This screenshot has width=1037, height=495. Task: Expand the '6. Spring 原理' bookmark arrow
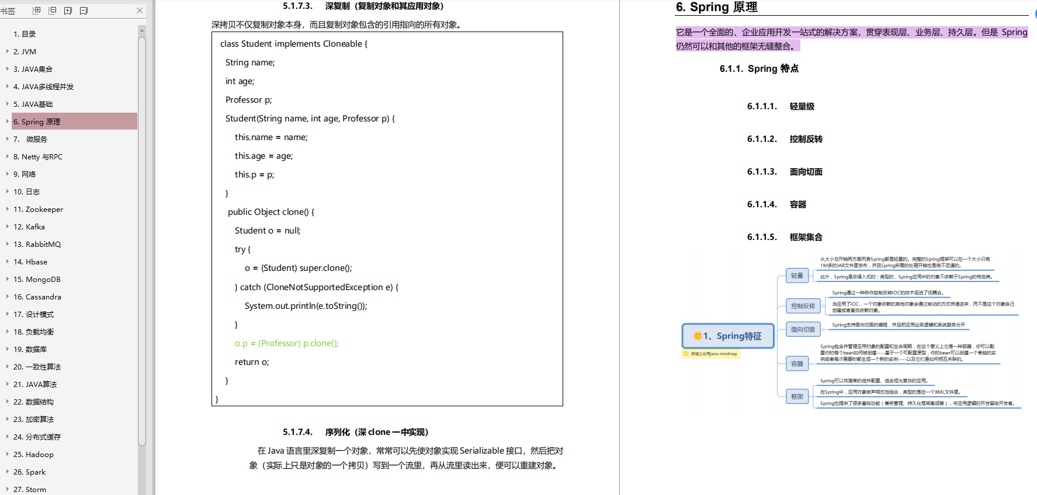[x=7, y=121]
